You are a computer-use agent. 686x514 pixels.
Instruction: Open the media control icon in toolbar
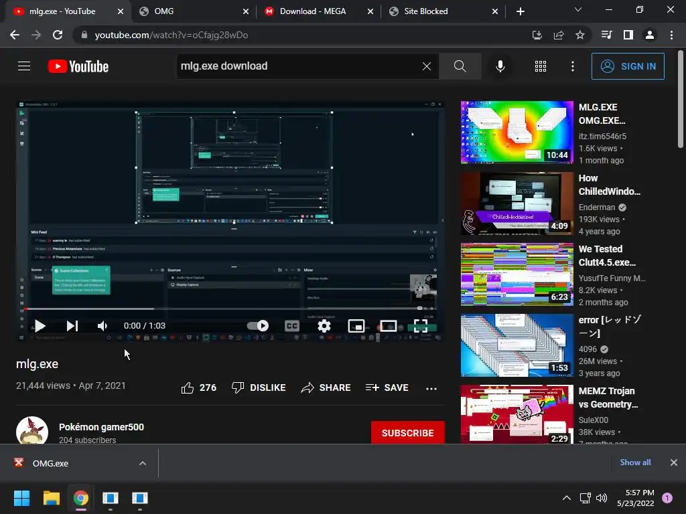click(607, 35)
